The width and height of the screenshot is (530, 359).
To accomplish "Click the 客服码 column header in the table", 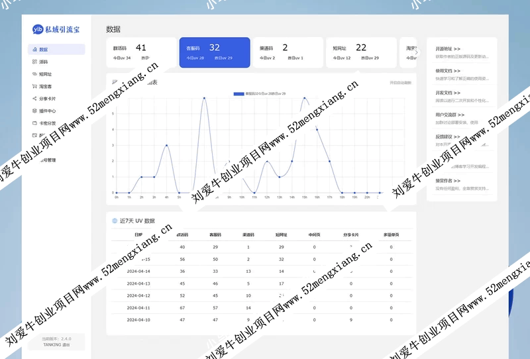I will 215,234.
